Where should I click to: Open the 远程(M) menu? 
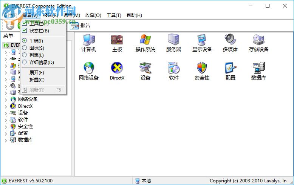click(x=71, y=15)
